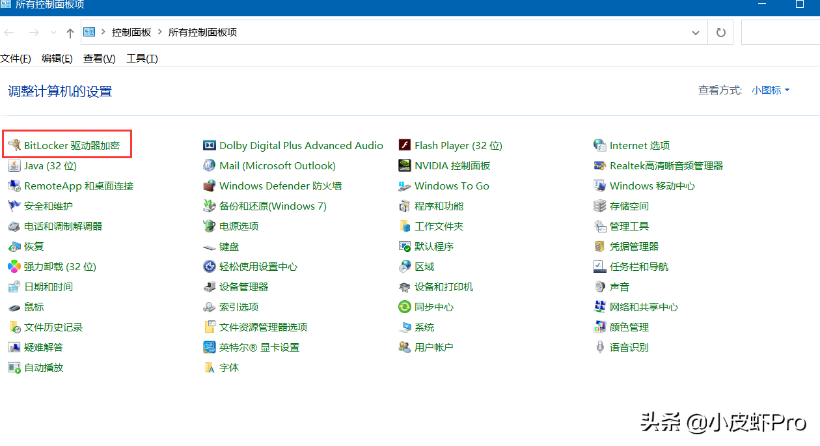Open Windows Defender 防火墙 icon
Viewport: 820px width, 446px height.
[x=210, y=186]
